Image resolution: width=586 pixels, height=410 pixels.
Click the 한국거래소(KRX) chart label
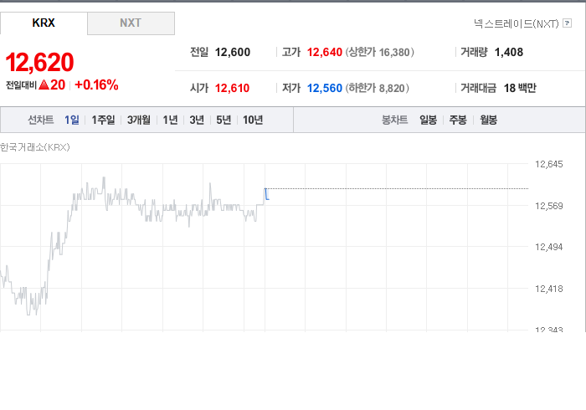point(35,147)
